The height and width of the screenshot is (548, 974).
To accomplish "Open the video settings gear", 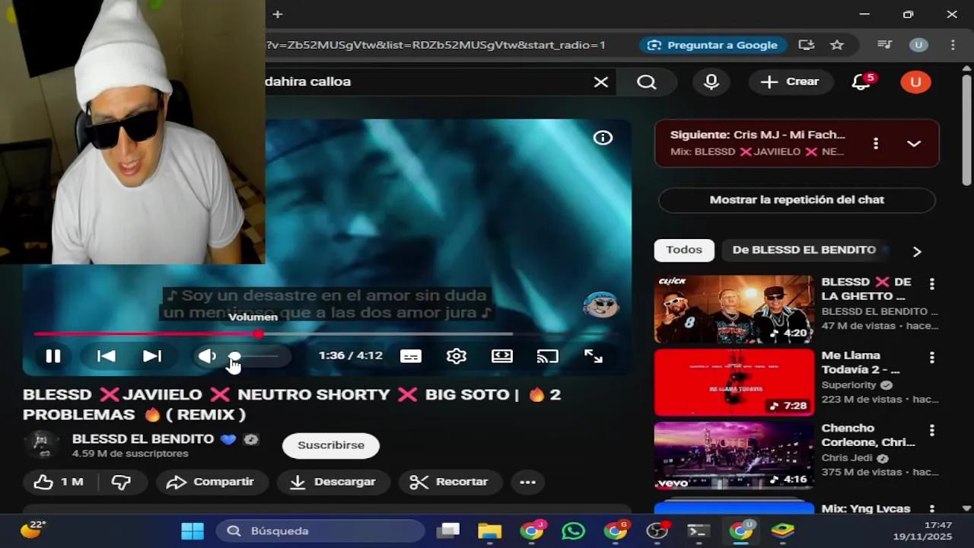I will (457, 356).
